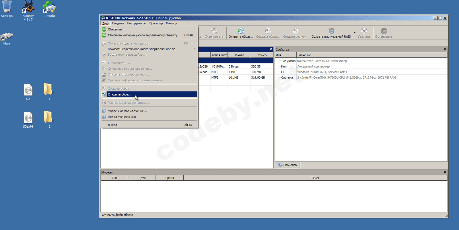Open Создать виртуальный RAID dropdown arrow
Image resolution: width=459 pixels, height=230 pixels.
click(x=355, y=33)
